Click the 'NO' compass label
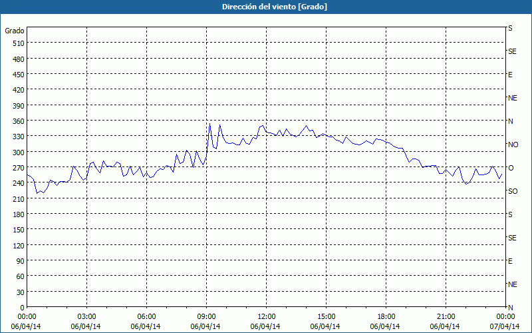The height and width of the screenshot is (333, 532). 513,145
